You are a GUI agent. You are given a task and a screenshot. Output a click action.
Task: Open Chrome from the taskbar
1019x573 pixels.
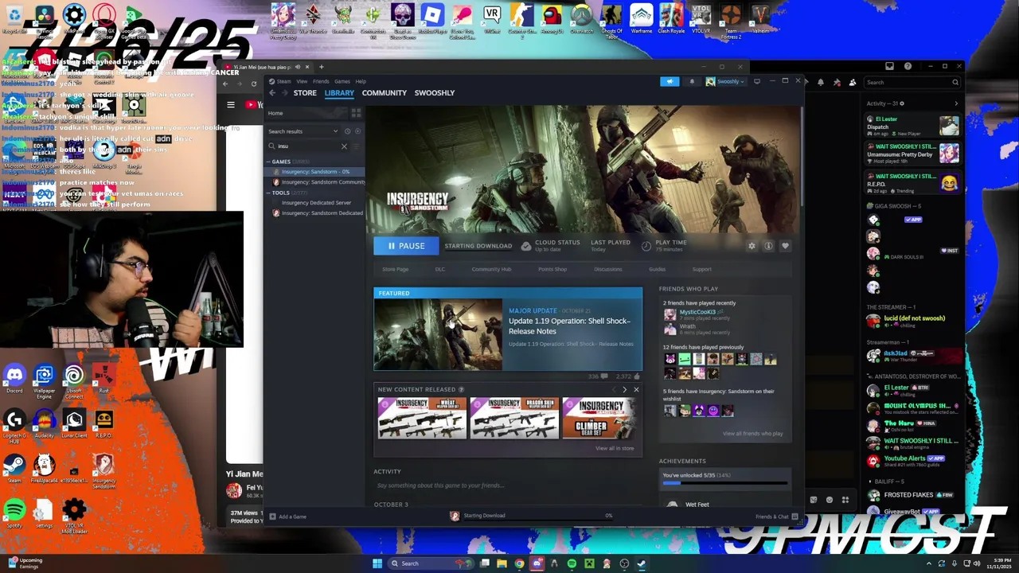[x=519, y=563]
